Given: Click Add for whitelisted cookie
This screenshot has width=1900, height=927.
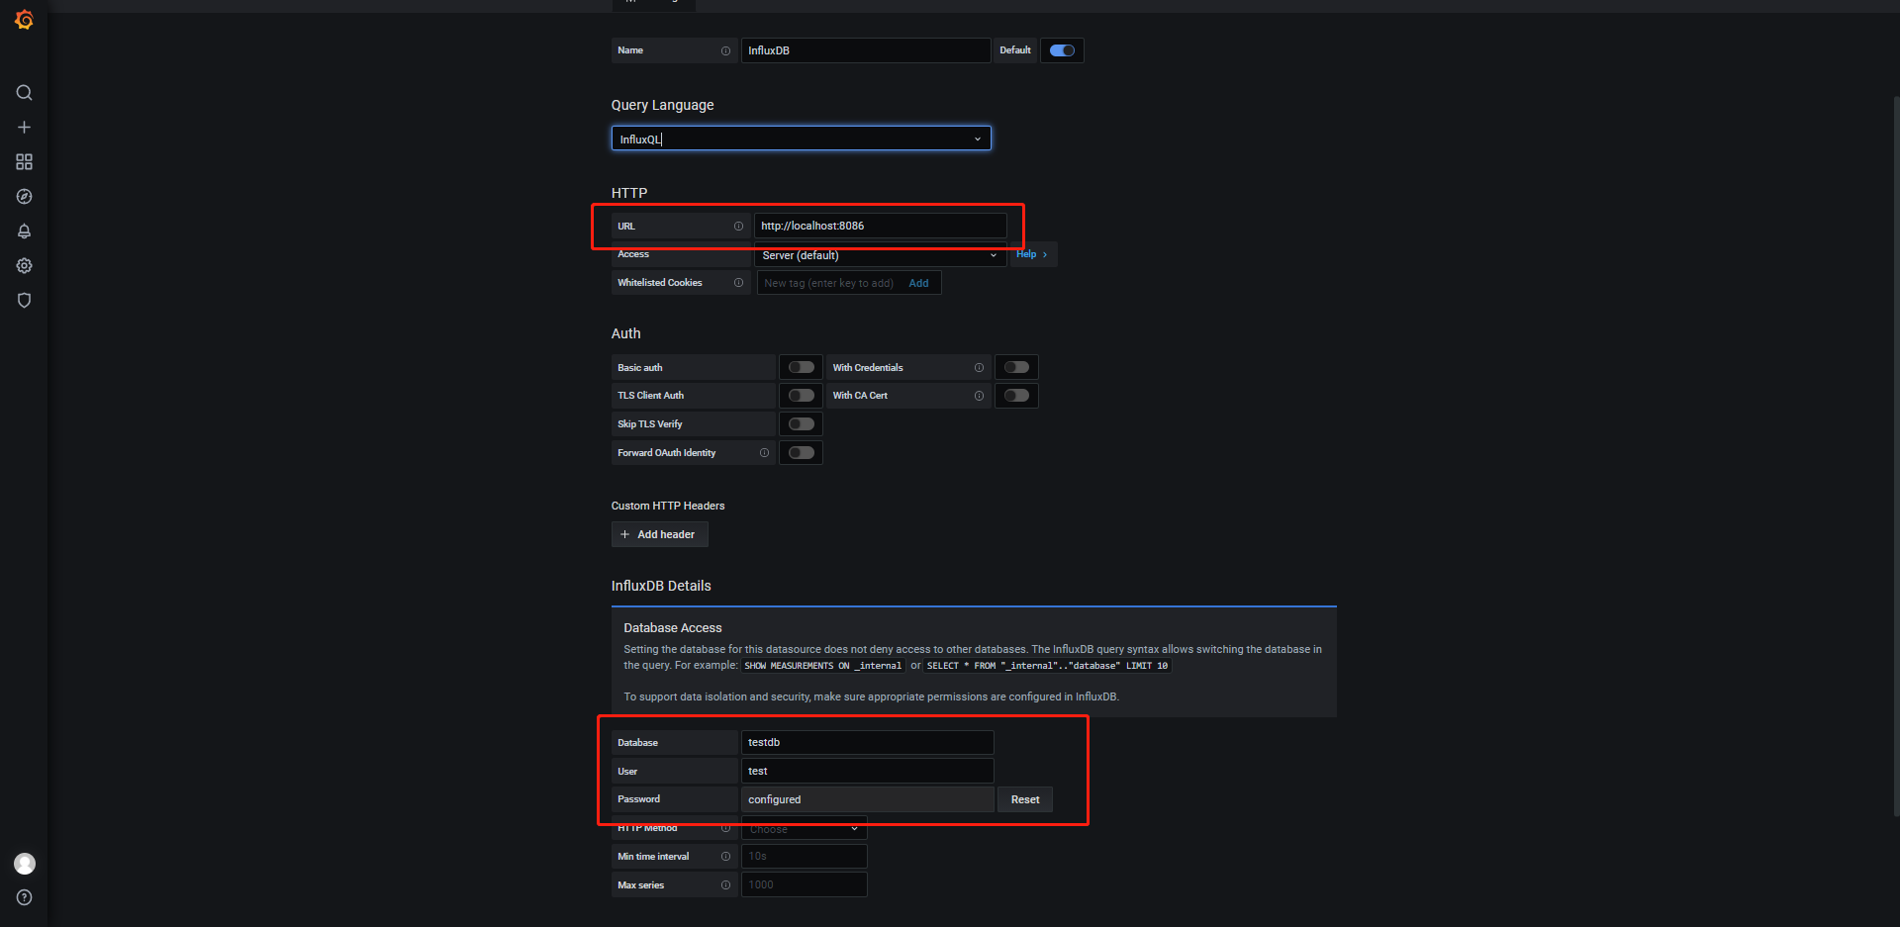Looking at the screenshot, I should (918, 284).
